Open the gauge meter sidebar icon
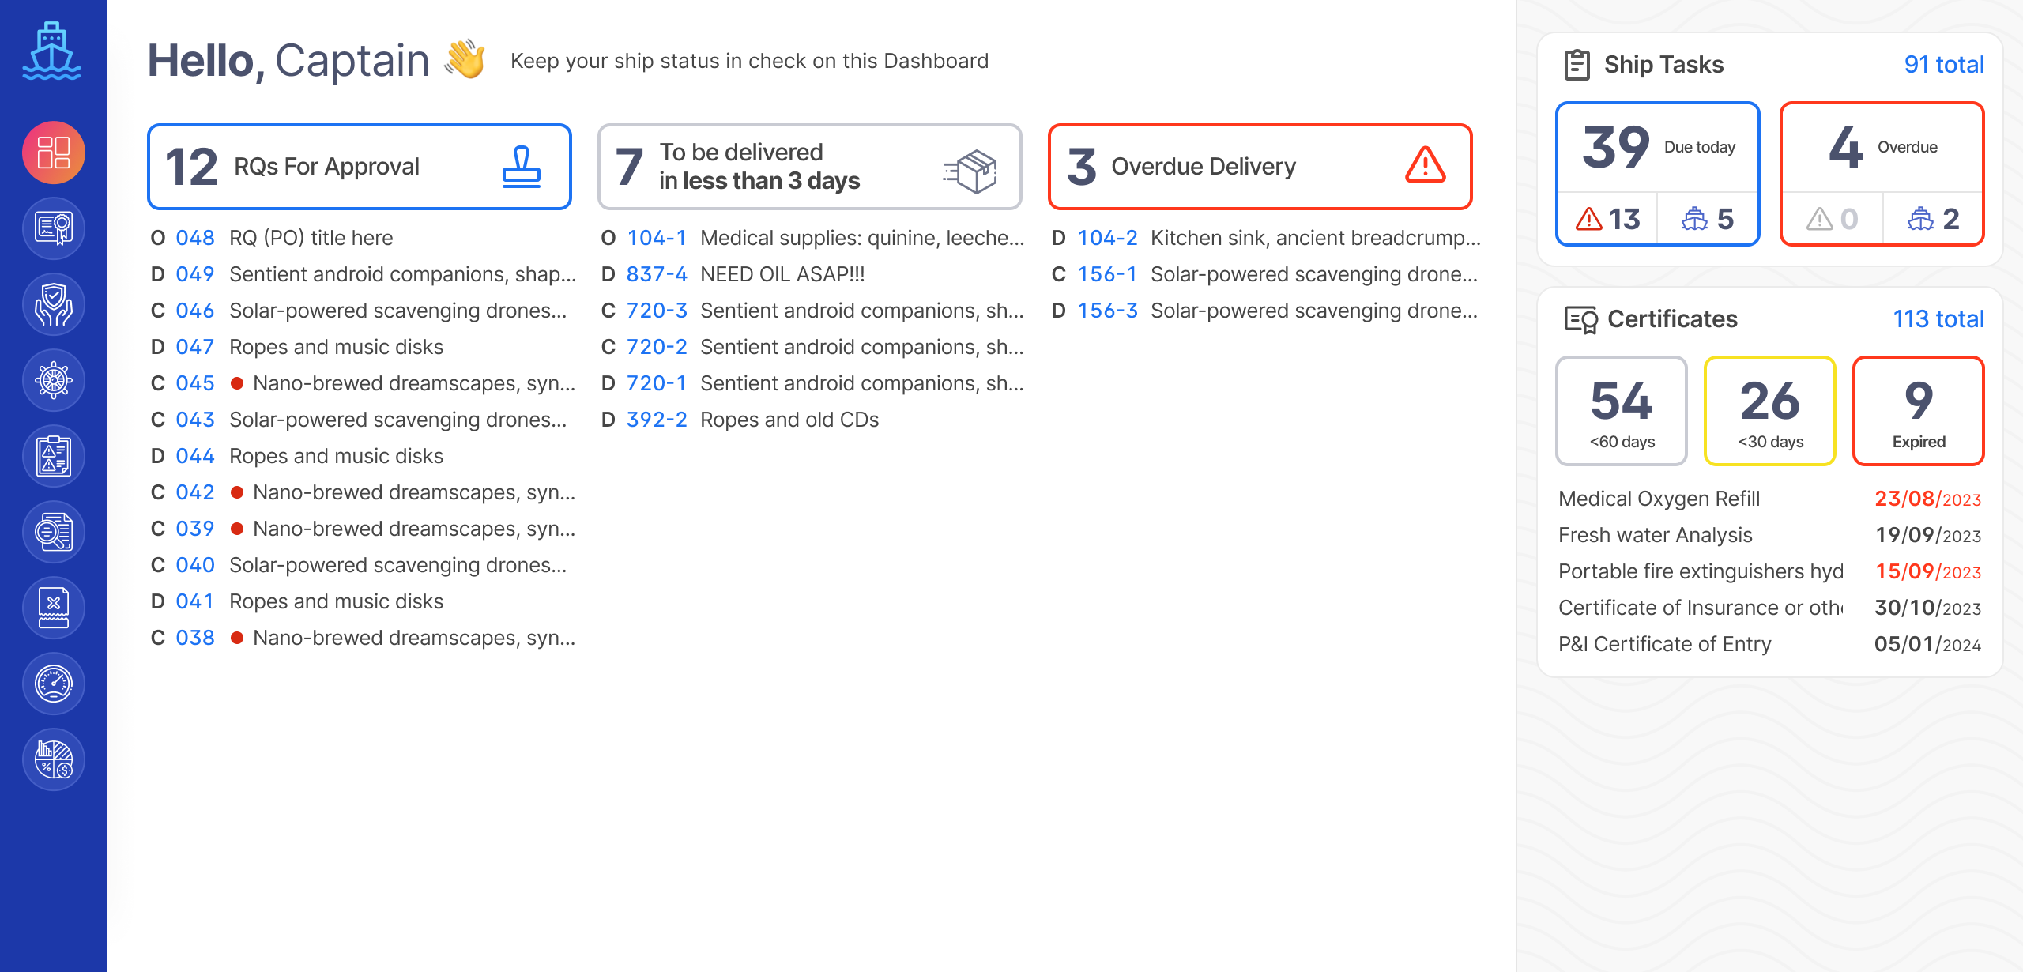2023x972 pixels. point(54,684)
